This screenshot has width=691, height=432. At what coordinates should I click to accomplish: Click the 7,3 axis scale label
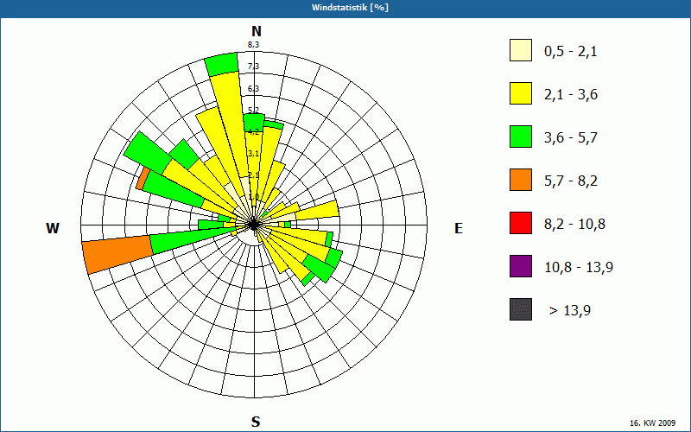253,67
